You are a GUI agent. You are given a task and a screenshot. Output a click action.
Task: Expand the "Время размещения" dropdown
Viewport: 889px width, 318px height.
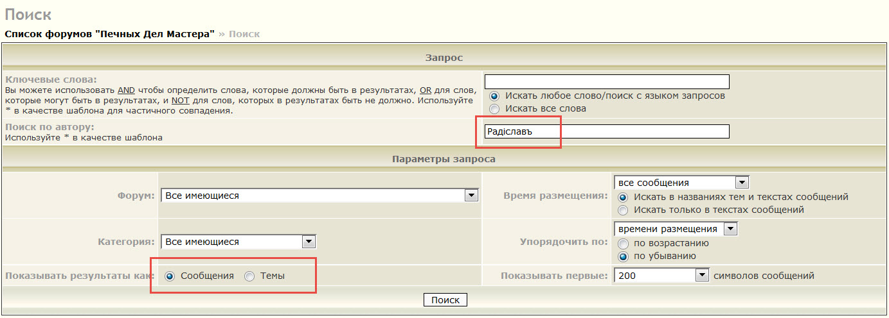[x=681, y=183]
